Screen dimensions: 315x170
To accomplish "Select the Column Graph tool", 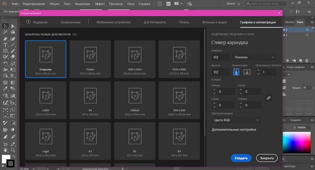I will pyautogui.click(x=13, y=96).
